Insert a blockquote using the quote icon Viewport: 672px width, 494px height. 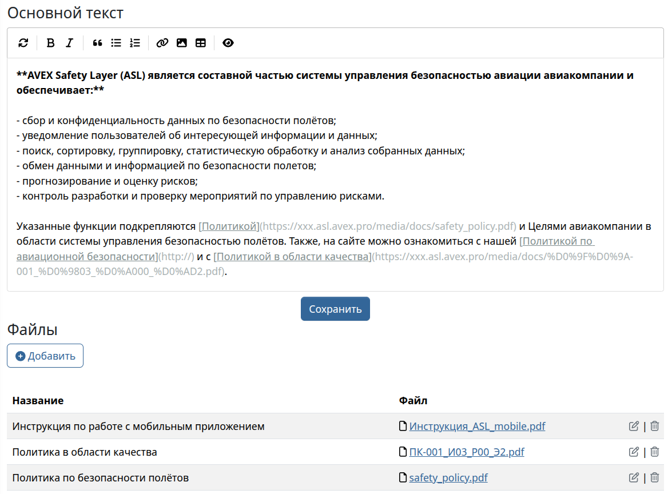tap(97, 43)
